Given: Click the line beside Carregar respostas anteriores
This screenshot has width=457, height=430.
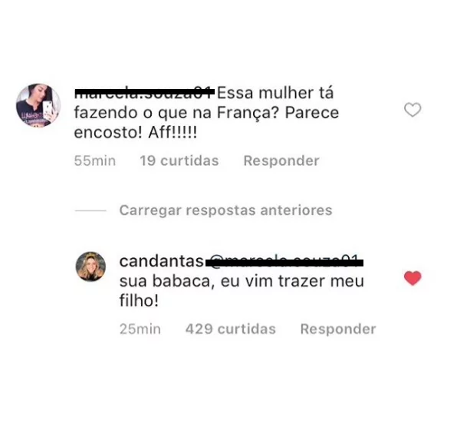Looking at the screenshot, I should 90,210.
